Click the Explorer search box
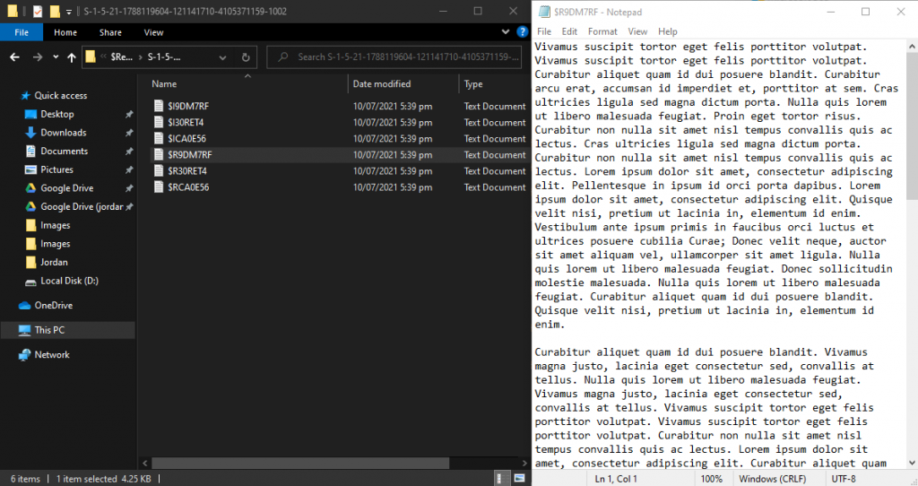The width and height of the screenshot is (918, 486). point(399,57)
